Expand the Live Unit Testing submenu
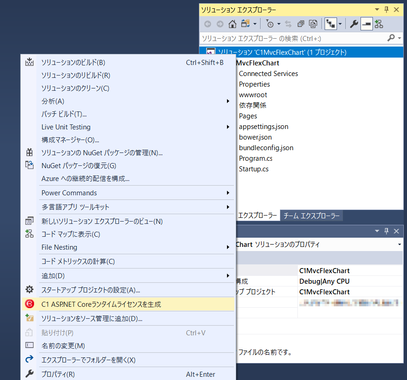Screen dimensions: 407x380 [x=128, y=127]
